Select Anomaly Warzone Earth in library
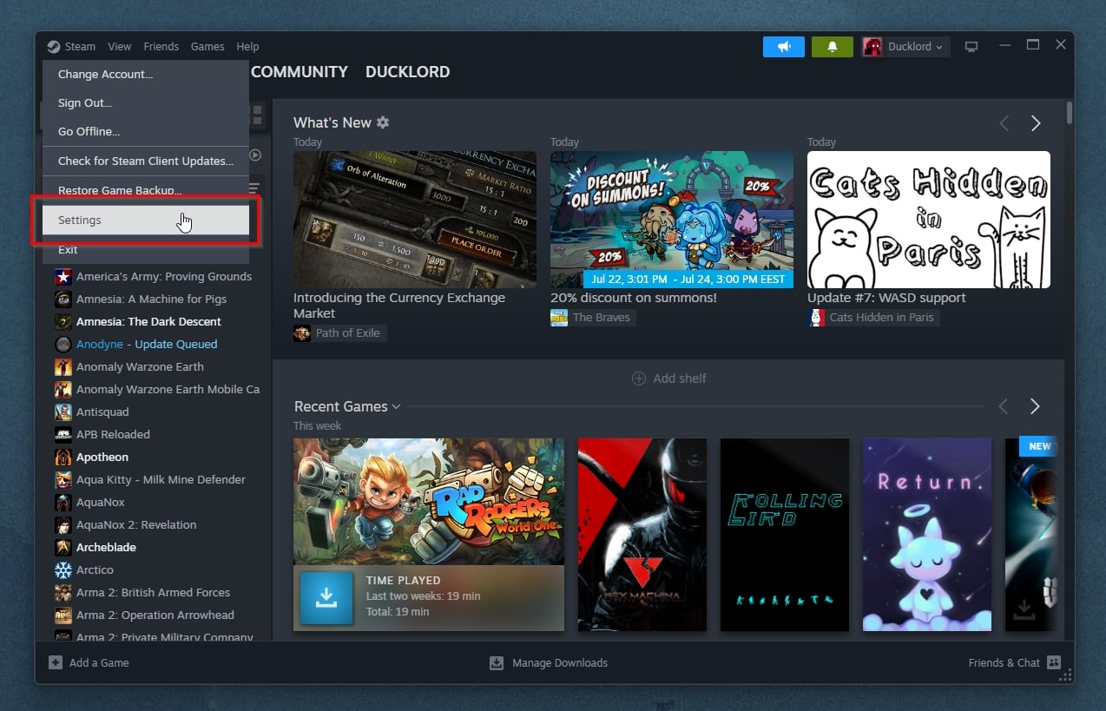Image resolution: width=1106 pixels, height=711 pixels. [x=140, y=367]
